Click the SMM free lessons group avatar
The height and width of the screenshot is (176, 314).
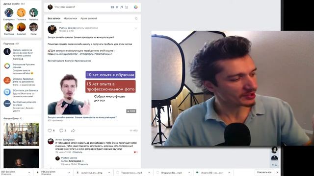tap(7, 104)
